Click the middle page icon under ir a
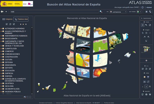 (x=146, y=69)
